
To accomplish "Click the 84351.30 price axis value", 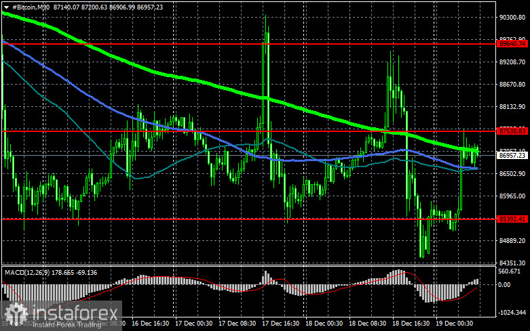I will (512, 263).
